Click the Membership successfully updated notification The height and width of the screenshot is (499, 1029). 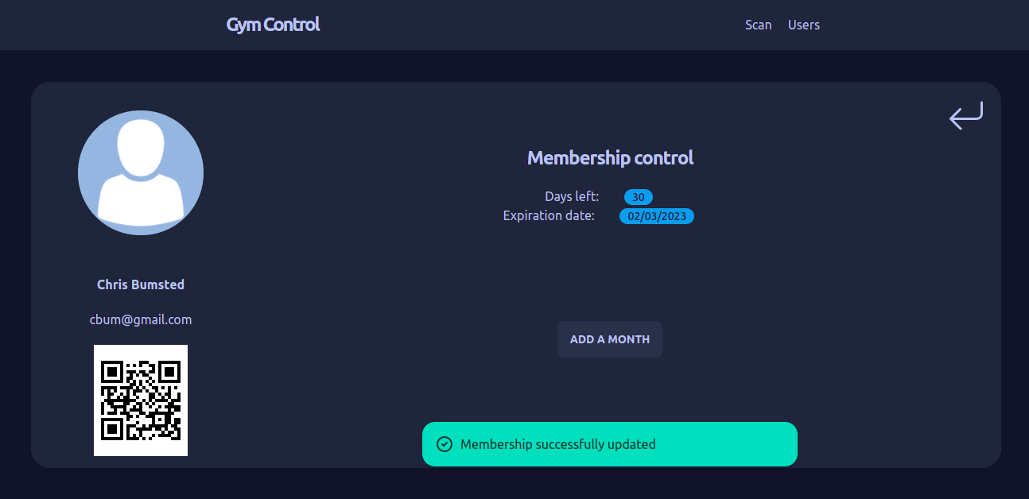610,444
